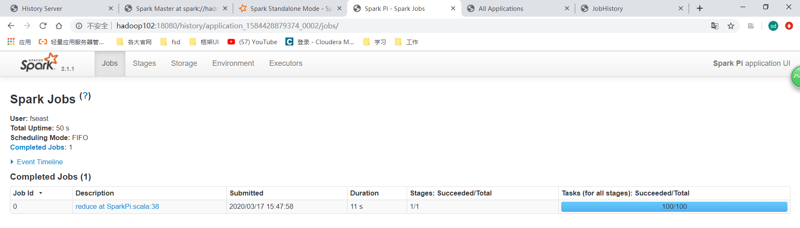Close the Spark Master tab
This screenshot has height=228, width=800.
click(x=225, y=8)
